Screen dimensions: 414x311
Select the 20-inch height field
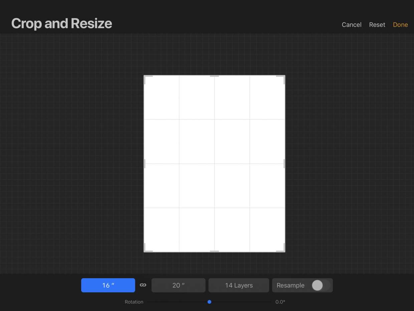point(178,285)
